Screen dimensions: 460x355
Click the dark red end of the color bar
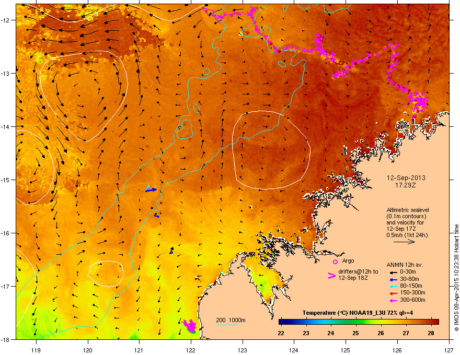point(437,322)
